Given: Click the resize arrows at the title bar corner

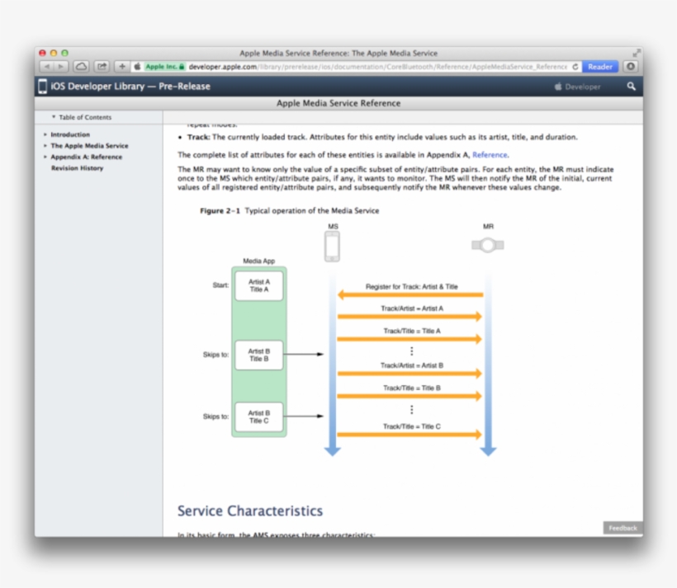Looking at the screenshot, I should click(x=636, y=53).
